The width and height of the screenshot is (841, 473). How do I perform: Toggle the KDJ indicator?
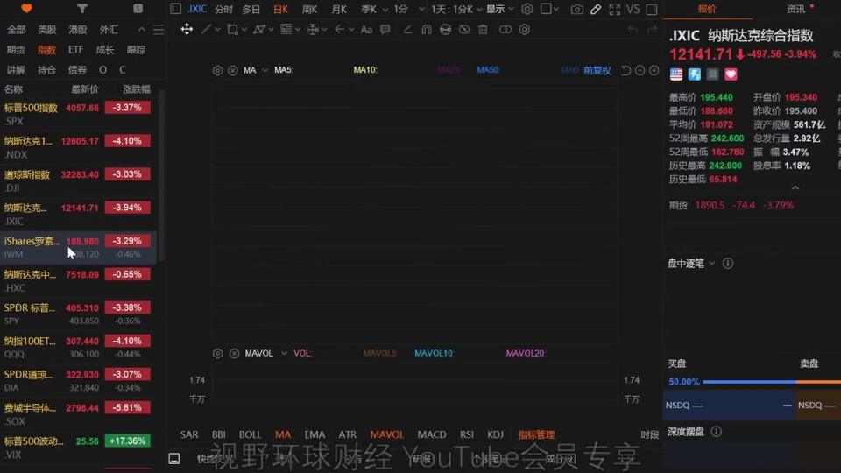click(x=495, y=434)
